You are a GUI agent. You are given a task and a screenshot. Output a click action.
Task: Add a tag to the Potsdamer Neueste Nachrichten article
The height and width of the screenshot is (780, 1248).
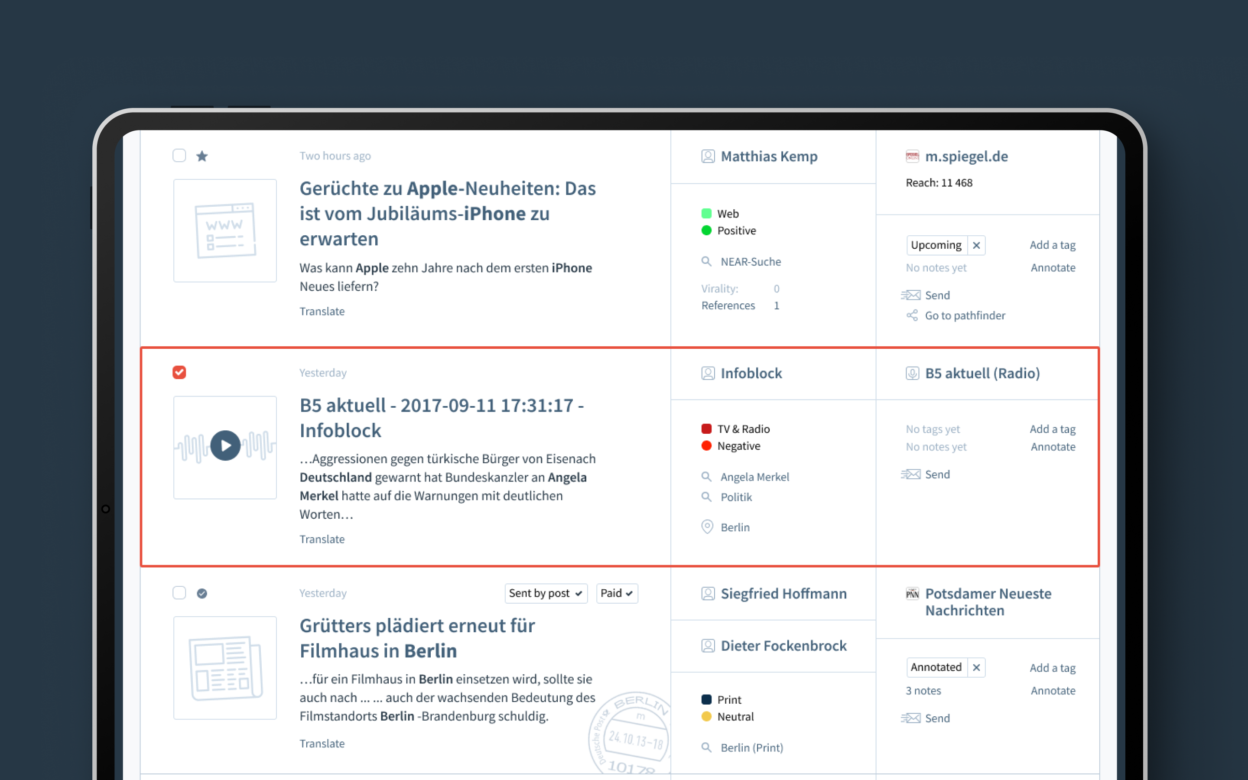pyautogui.click(x=1053, y=668)
